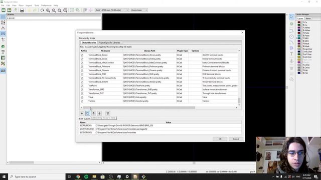Image resolution: width=321 pixels, height=180 pixels.
Task: Click the library table horizontal scrollbar
Action: click(139, 107)
